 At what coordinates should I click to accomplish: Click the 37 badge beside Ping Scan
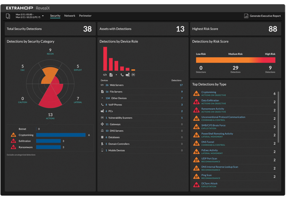click(x=196, y=177)
